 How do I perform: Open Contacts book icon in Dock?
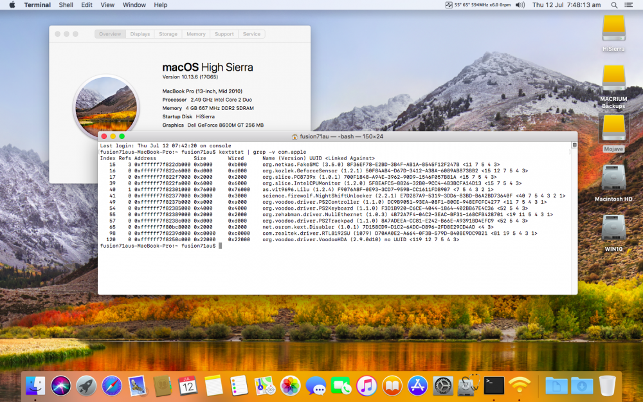pos(163,385)
